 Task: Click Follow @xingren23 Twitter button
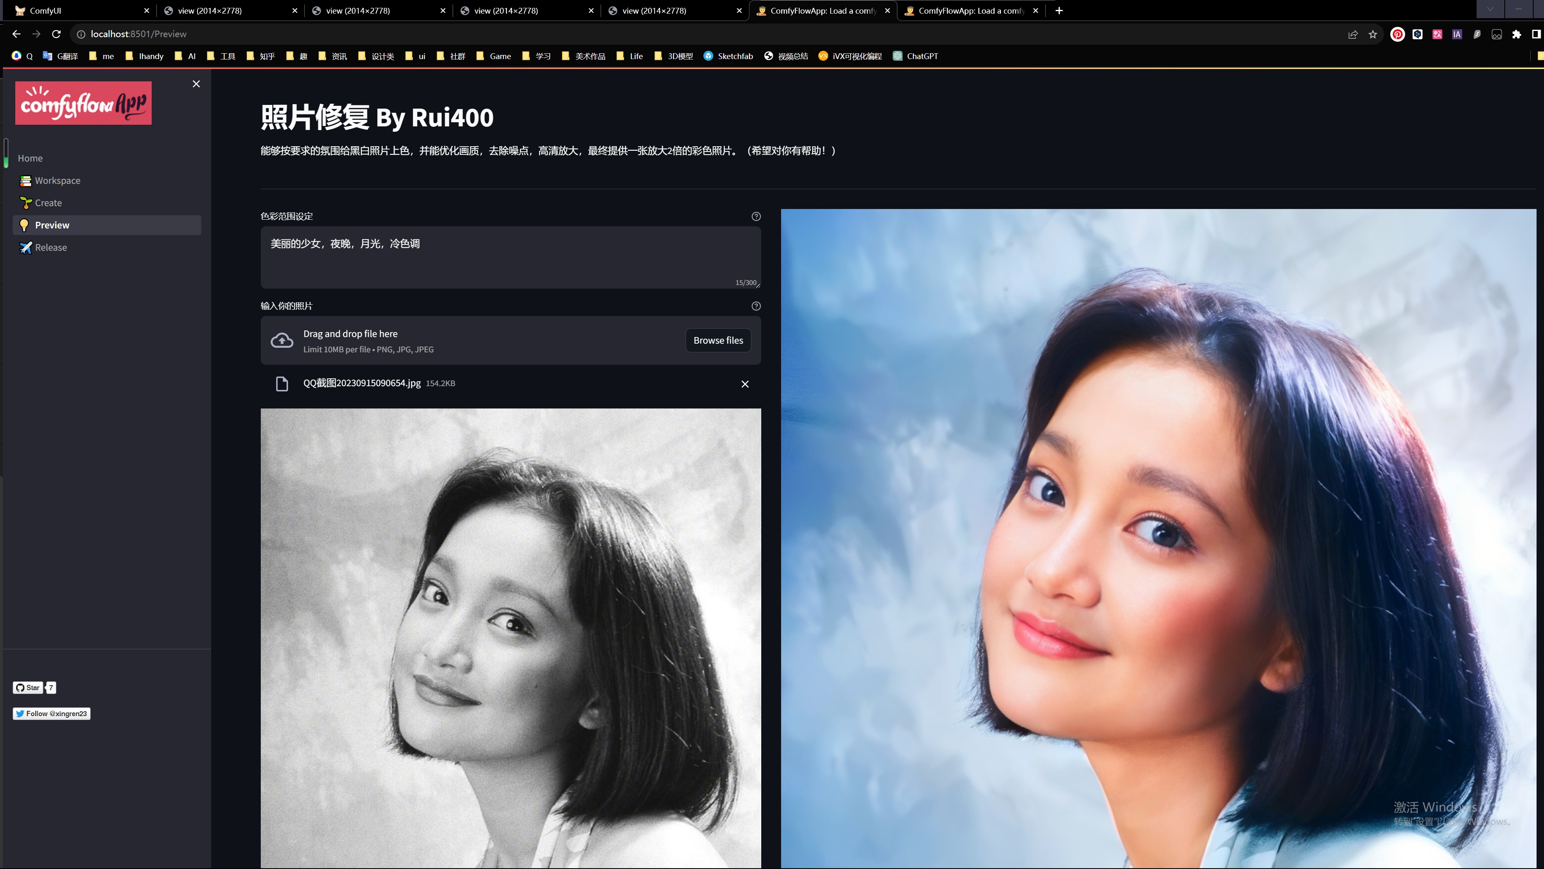point(52,713)
